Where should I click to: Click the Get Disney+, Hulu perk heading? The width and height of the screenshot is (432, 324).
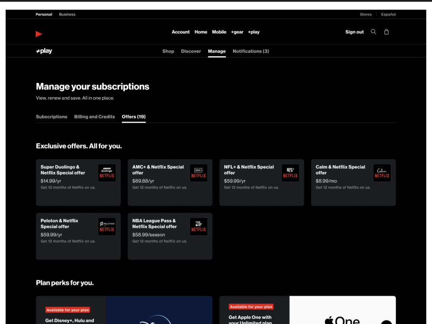point(70,321)
